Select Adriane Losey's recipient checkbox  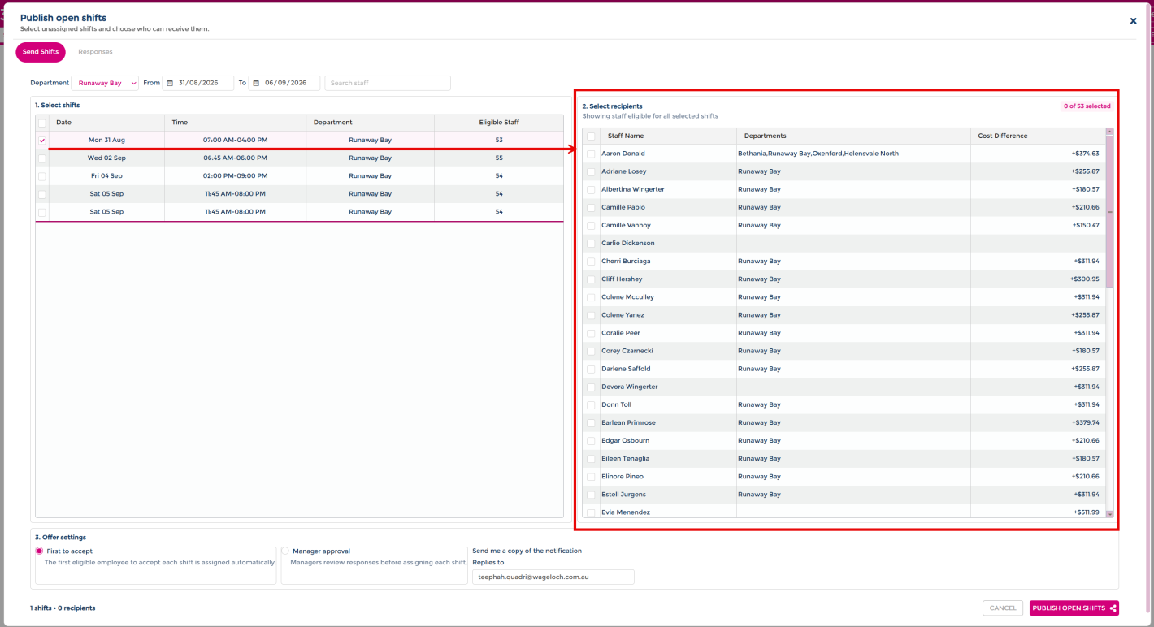[591, 171]
